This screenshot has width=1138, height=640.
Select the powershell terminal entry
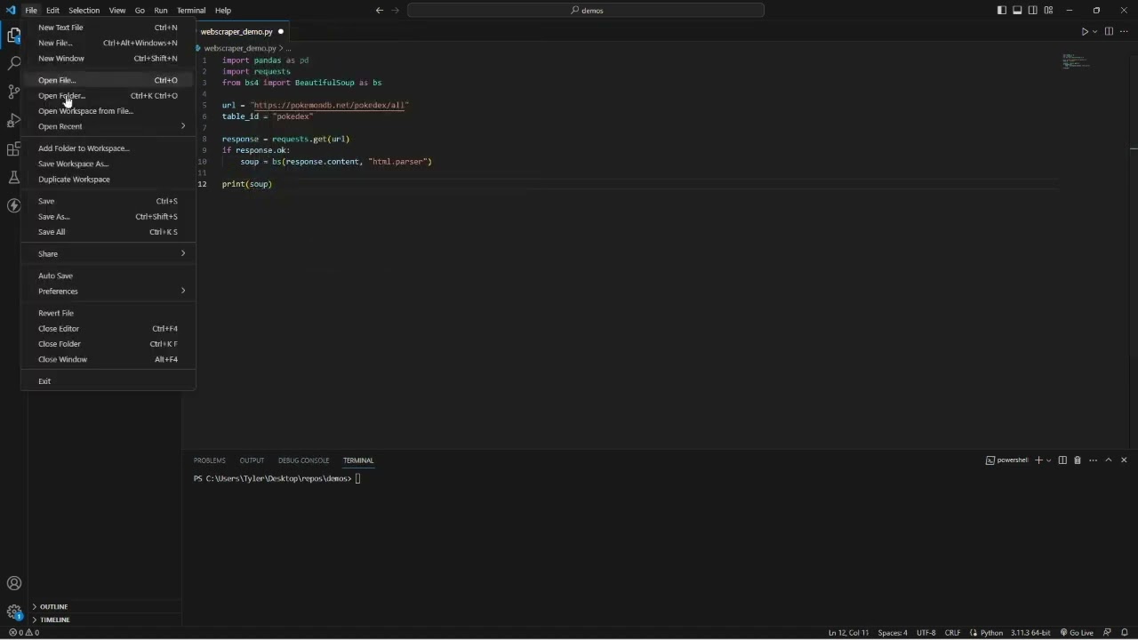point(1006,460)
